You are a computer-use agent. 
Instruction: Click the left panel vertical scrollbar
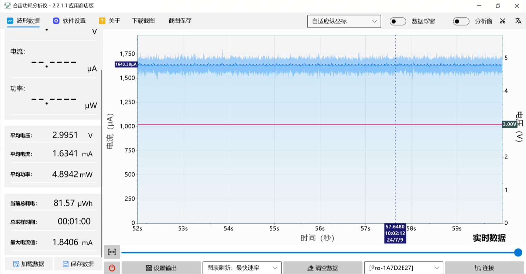click(102, 163)
